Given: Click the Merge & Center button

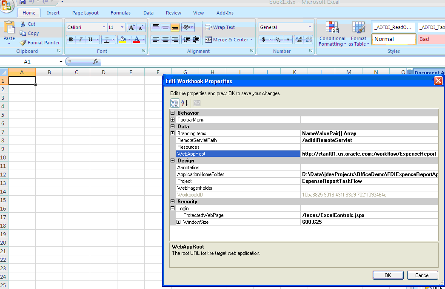Looking at the screenshot, I should (x=227, y=40).
